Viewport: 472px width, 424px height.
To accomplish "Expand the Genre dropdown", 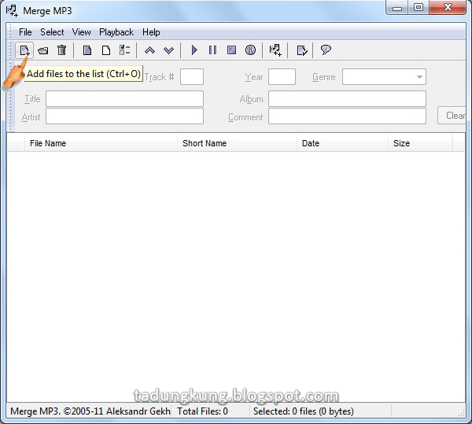I will pyautogui.click(x=419, y=77).
